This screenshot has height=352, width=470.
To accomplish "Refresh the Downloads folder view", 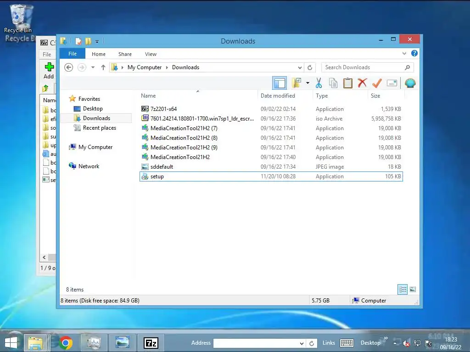I will 310,67.
